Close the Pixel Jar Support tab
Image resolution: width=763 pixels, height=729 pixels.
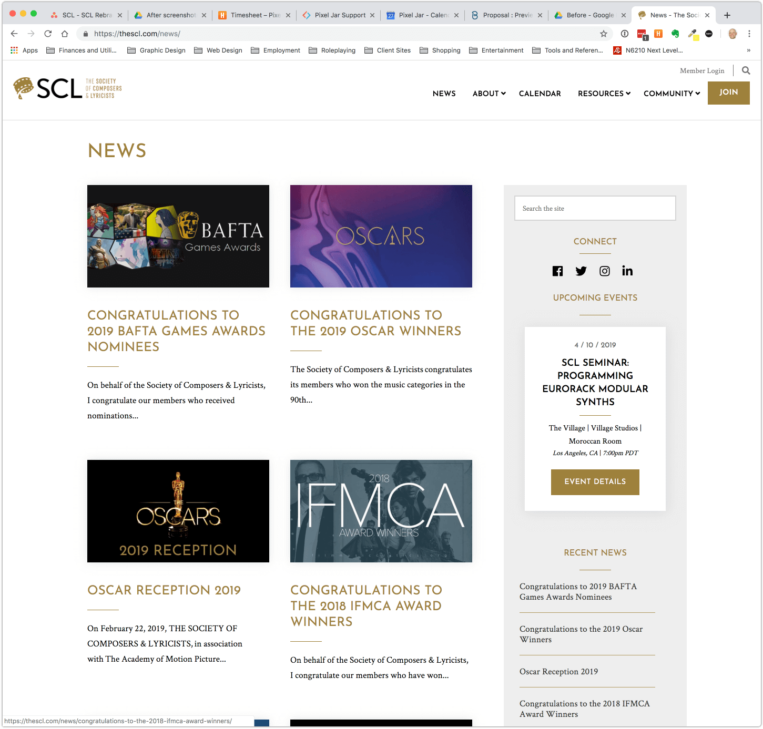pyautogui.click(x=372, y=15)
